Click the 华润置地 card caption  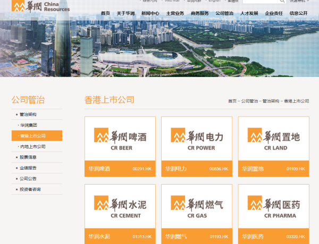pyautogui.click(x=253, y=169)
